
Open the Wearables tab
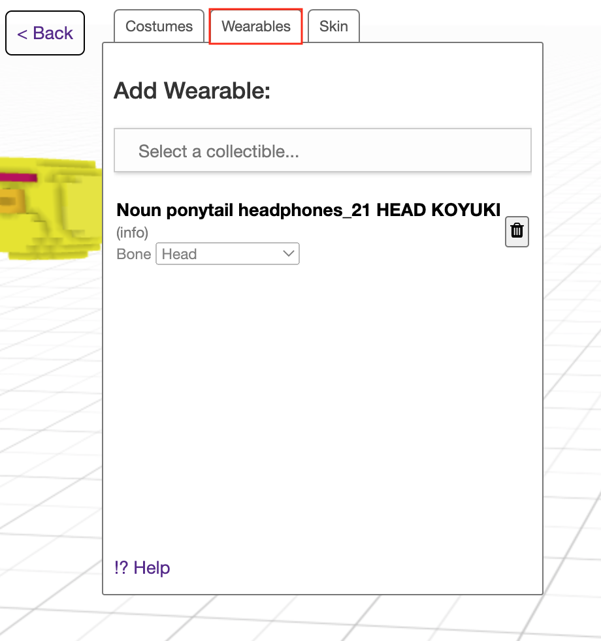pos(255,26)
